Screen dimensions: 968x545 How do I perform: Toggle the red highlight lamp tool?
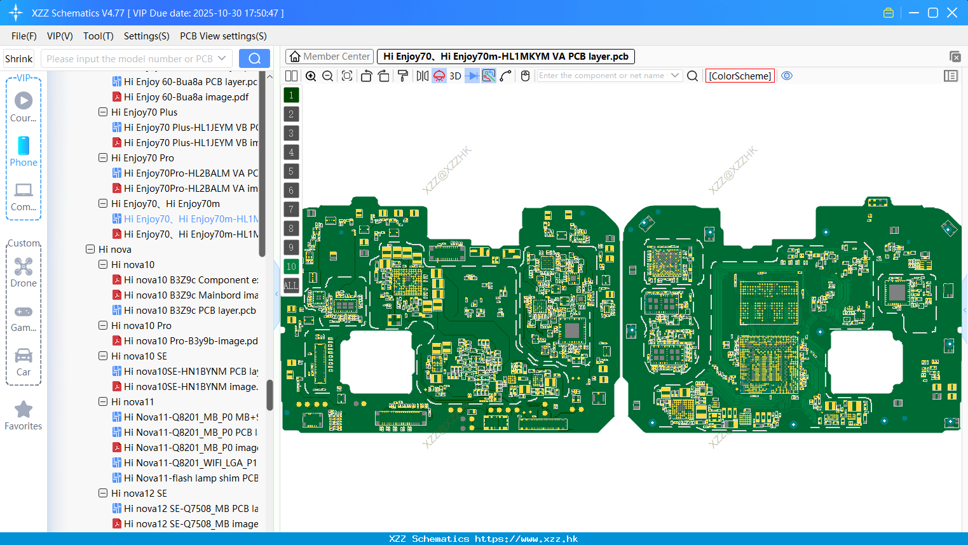tap(439, 76)
